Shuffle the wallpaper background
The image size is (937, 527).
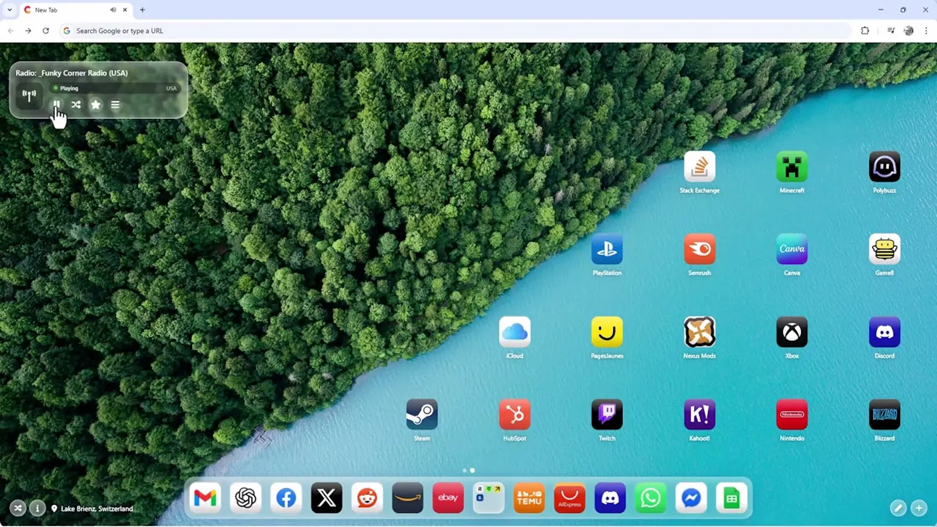pos(18,508)
